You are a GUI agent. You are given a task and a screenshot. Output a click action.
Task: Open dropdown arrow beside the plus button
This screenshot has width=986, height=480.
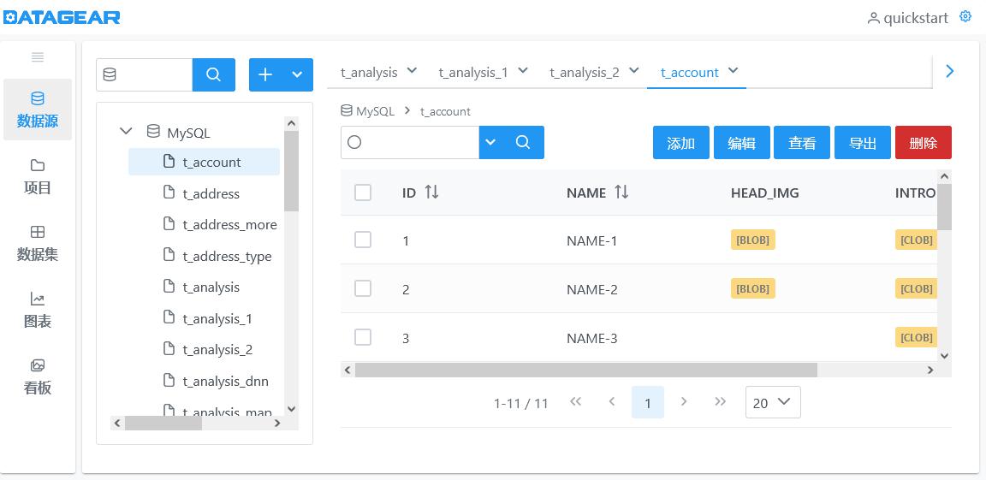pyautogui.click(x=298, y=74)
